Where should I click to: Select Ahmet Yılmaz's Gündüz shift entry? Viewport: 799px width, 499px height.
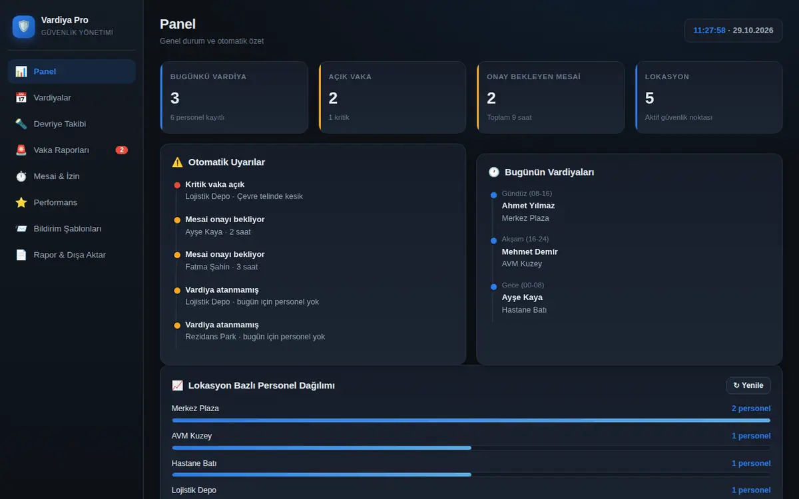629,206
